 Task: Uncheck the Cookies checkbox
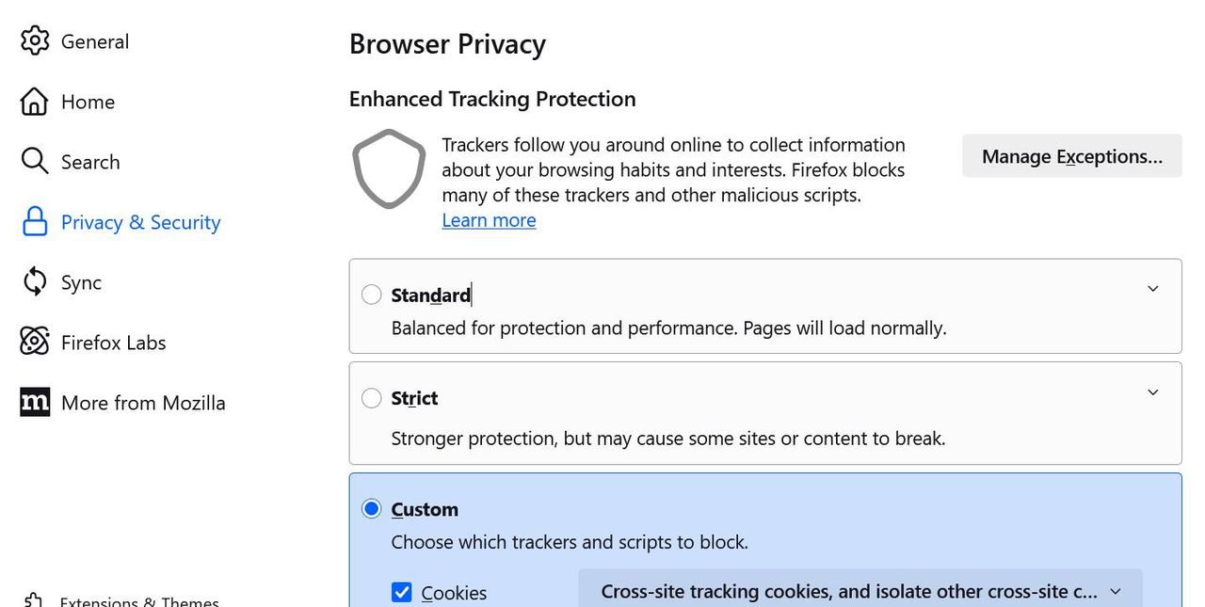402,593
